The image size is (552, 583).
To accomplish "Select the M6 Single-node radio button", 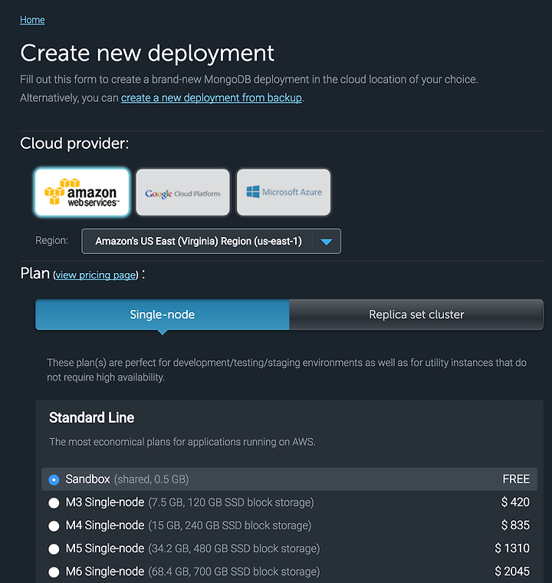I will [x=54, y=571].
